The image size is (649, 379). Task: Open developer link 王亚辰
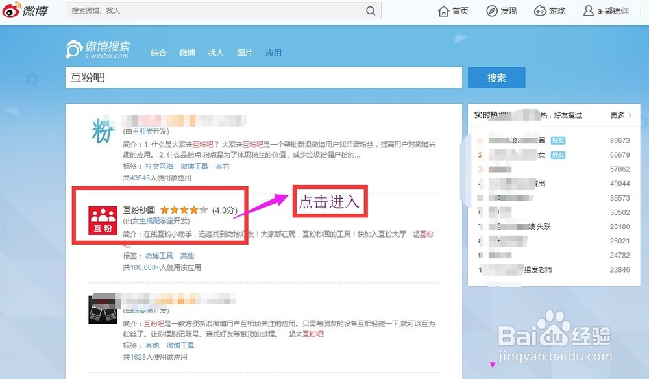(143, 131)
